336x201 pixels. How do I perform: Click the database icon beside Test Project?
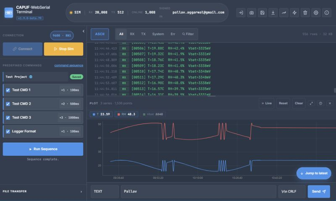point(31,77)
